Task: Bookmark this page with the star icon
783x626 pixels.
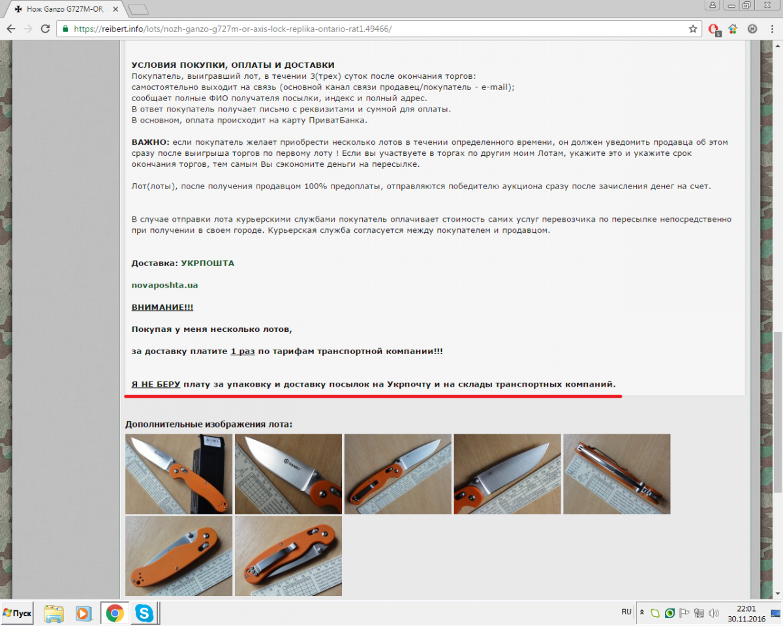Action: [693, 29]
